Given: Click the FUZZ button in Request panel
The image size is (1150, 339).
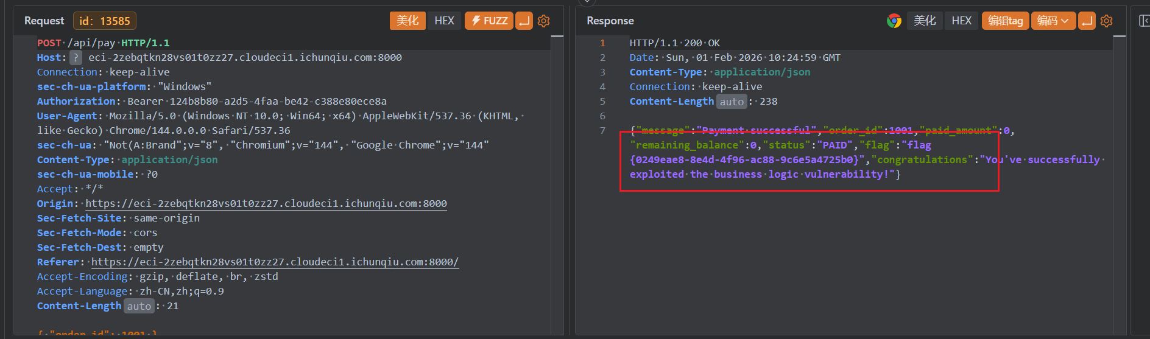Looking at the screenshot, I should (489, 21).
